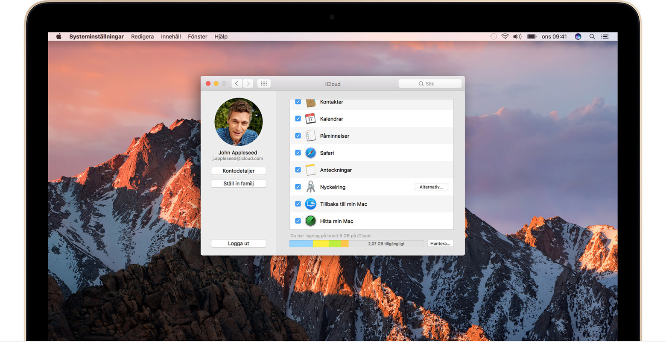Click the blue storage bar segment
The width and height of the screenshot is (666, 342).
pos(301,244)
